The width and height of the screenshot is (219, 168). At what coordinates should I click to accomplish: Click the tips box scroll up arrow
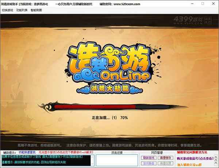tap(92, 157)
